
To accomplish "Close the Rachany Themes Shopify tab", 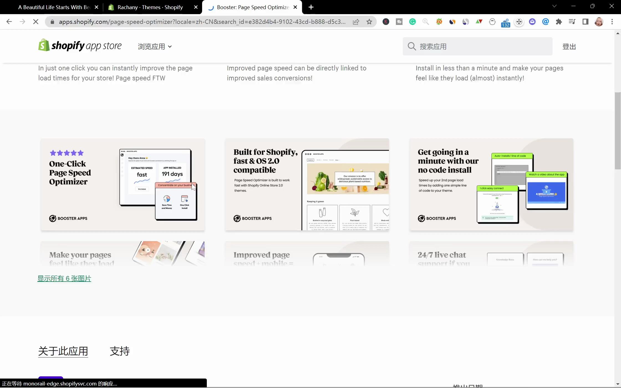I will tap(196, 7).
